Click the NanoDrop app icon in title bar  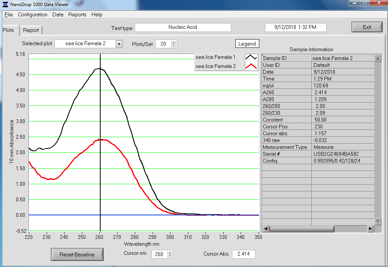[5, 4]
